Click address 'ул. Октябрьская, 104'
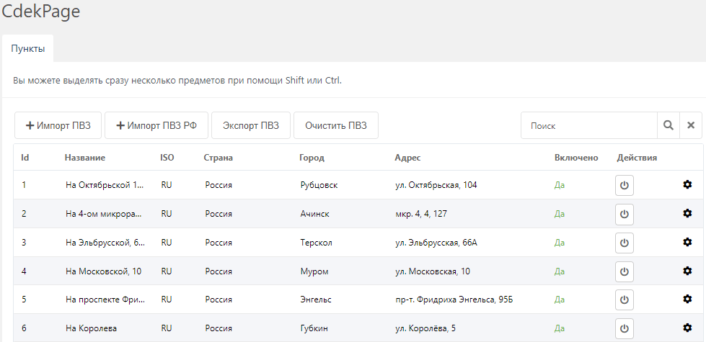This screenshot has width=706, height=342. coord(436,185)
